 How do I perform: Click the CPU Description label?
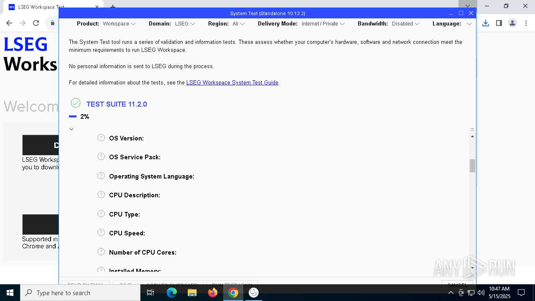[135, 195]
